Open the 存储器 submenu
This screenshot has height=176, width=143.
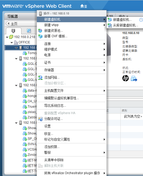coord(71,70)
